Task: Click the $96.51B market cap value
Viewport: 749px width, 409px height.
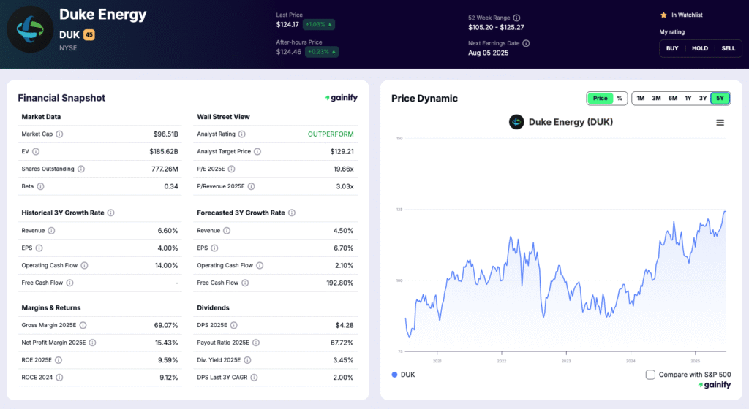Action: tap(166, 134)
